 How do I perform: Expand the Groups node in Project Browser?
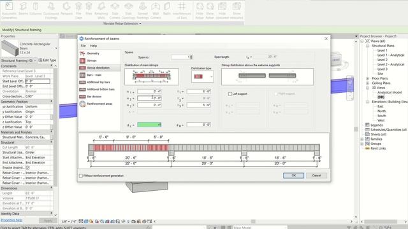coord(362,144)
